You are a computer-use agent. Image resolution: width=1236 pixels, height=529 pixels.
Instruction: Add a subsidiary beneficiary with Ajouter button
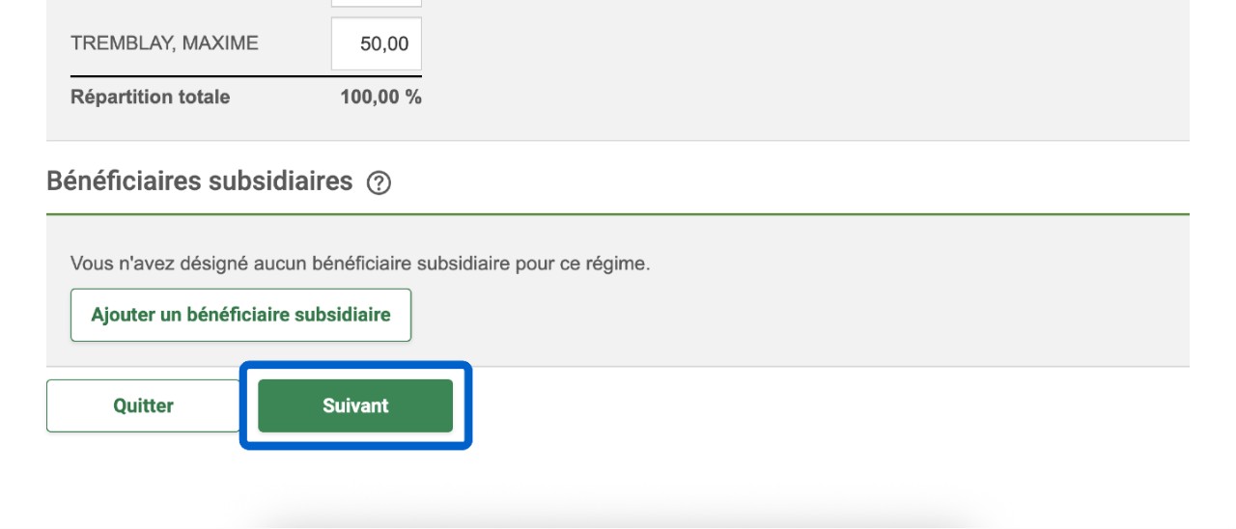pyautogui.click(x=240, y=315)
